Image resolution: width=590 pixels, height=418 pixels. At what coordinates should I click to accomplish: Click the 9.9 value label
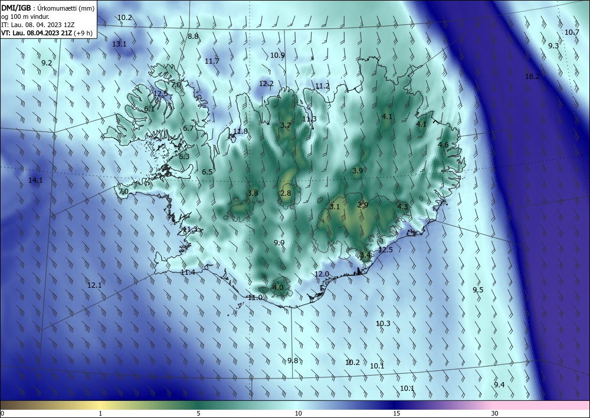[x=279, y=243]
